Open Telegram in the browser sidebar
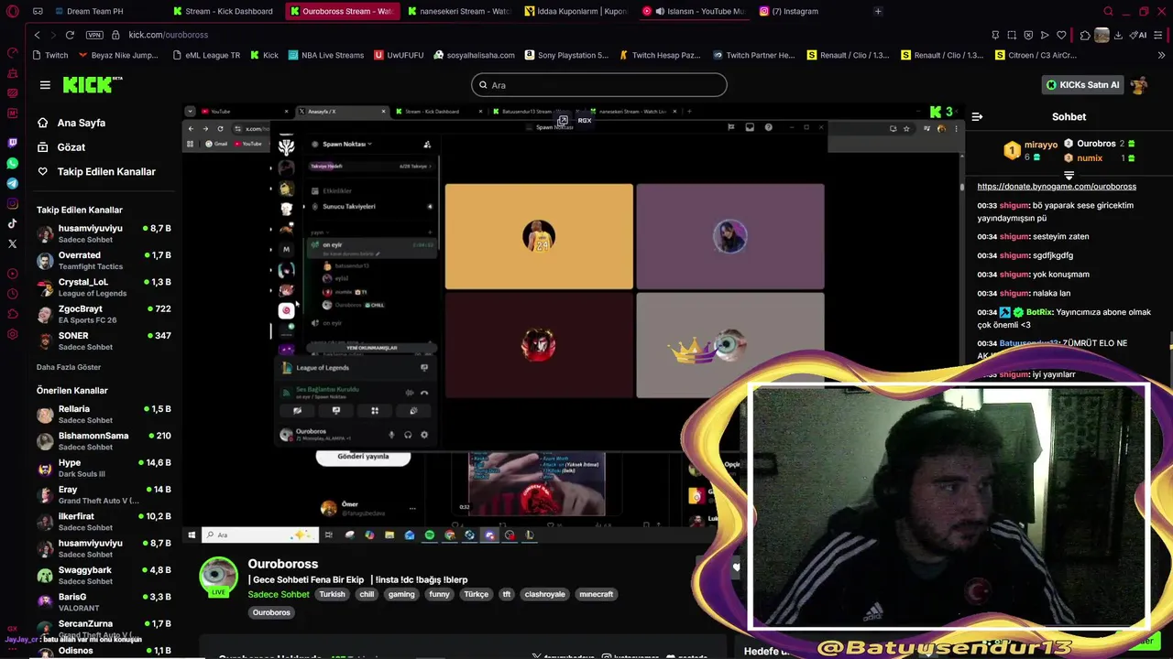The width and height of the screenshot is (1173, 659). pyautogui.click(x=12, y=183)
